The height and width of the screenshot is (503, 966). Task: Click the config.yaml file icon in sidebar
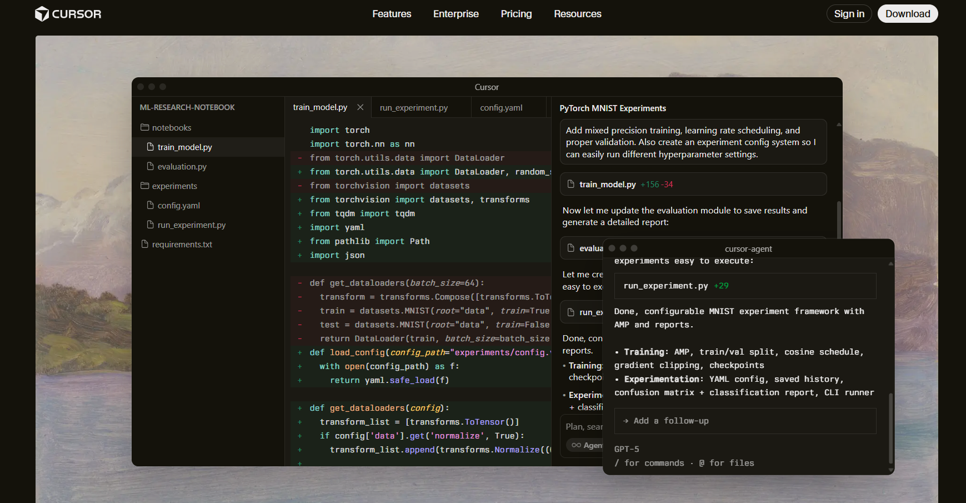click(150, 206)
